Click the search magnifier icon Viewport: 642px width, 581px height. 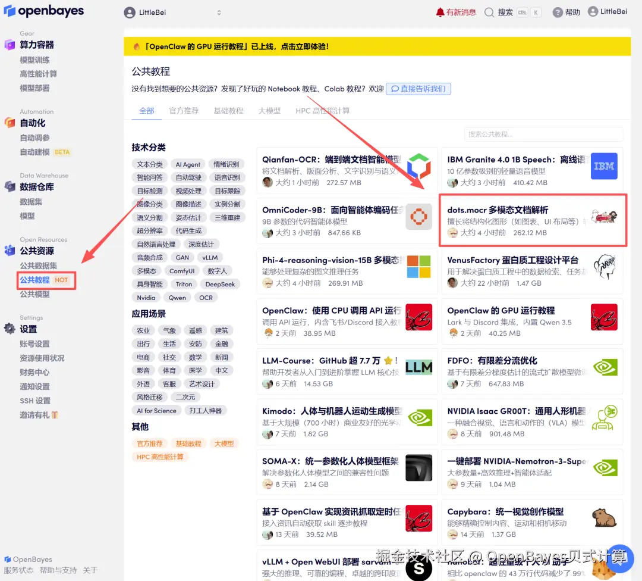pyautogui.click(x=489, y=13)
